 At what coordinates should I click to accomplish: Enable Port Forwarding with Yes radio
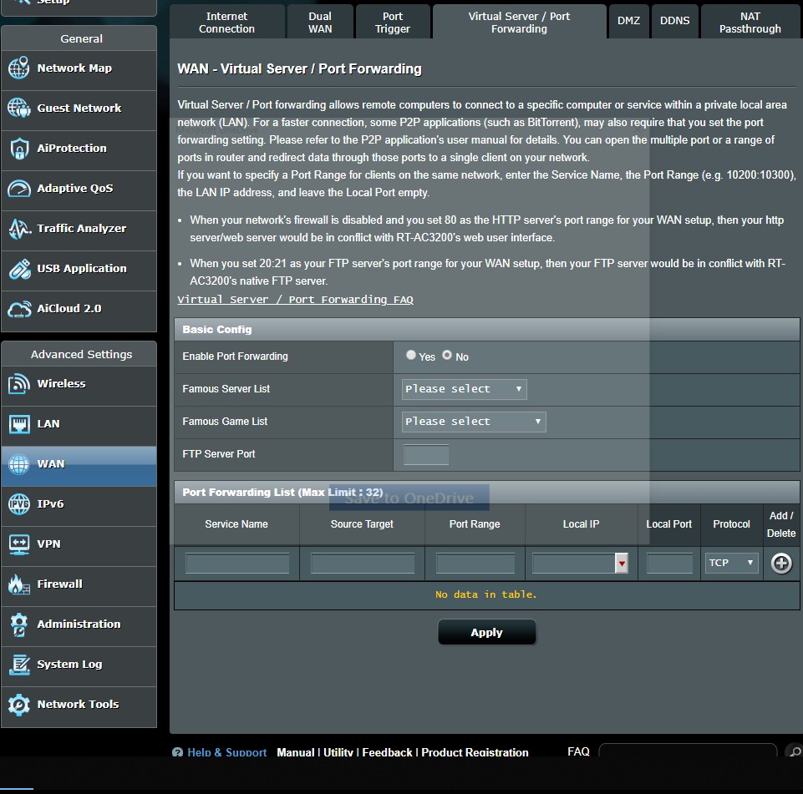click(411, 356)
